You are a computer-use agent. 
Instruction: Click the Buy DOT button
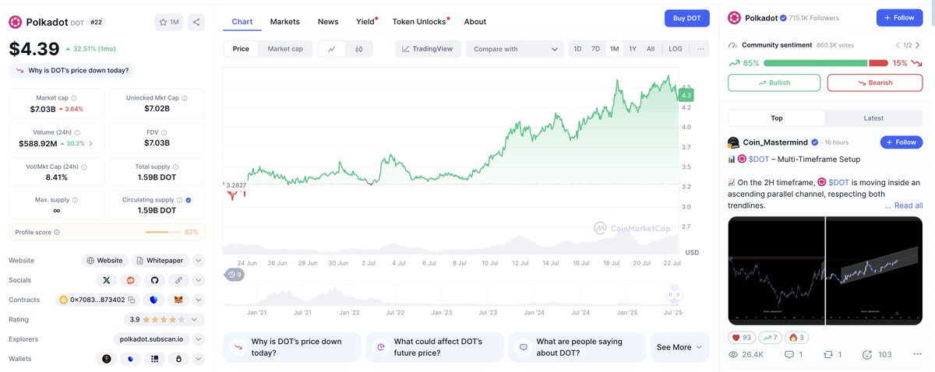tap(686, 18)
